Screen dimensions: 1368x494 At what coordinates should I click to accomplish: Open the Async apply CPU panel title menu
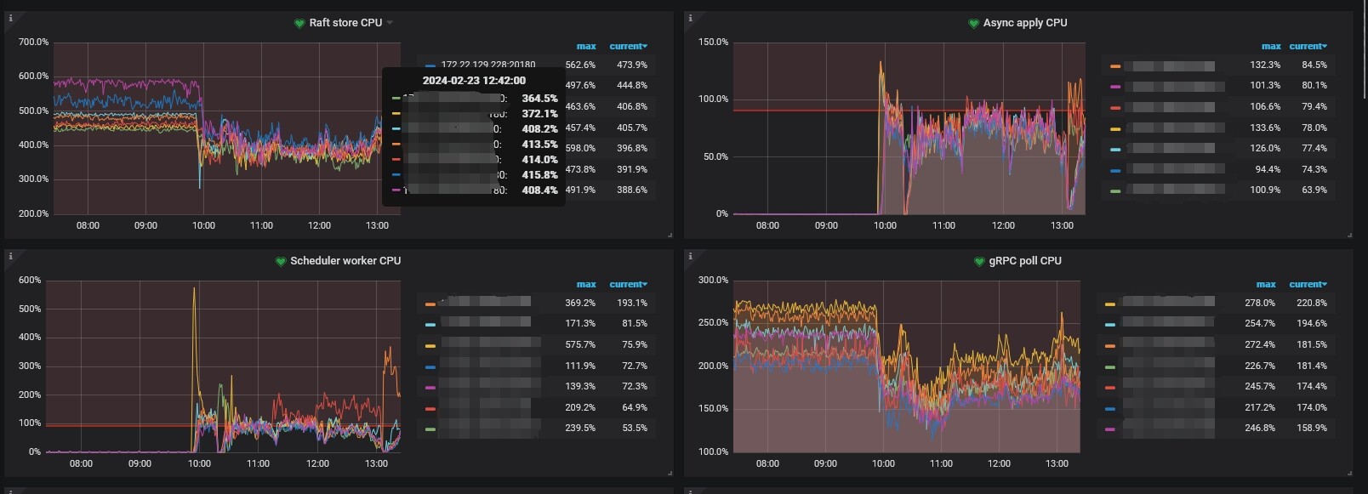coord(1024,23)
